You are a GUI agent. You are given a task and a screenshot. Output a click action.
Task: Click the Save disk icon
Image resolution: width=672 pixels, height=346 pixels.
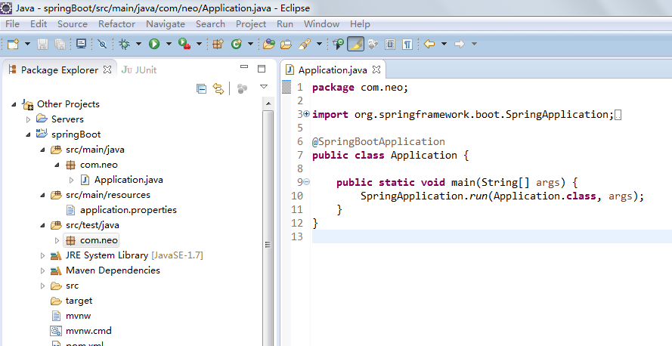point(43,45)
